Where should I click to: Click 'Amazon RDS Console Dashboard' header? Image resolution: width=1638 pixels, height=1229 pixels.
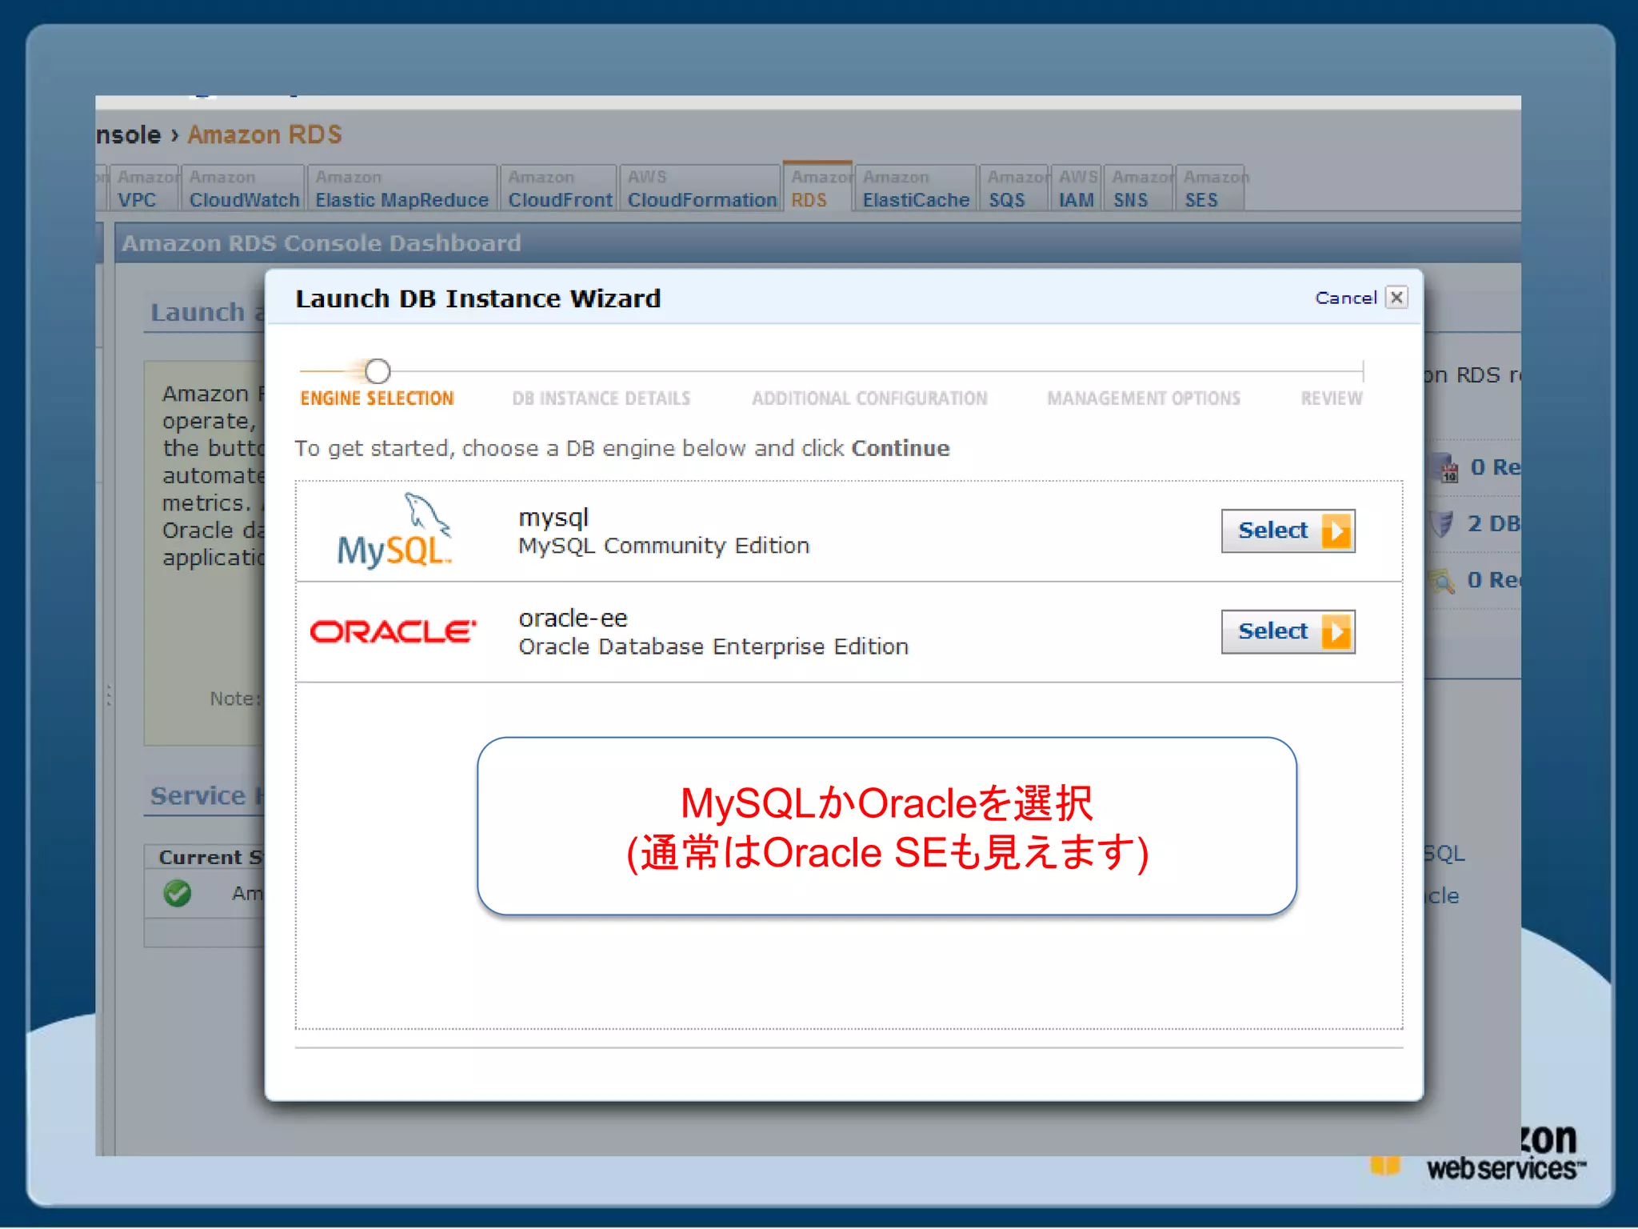click(x=322, y=243)
